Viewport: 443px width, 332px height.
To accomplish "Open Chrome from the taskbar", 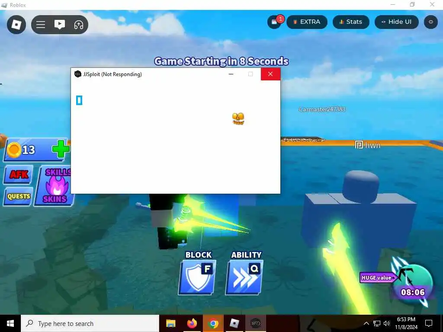I will tap(213, 323).
